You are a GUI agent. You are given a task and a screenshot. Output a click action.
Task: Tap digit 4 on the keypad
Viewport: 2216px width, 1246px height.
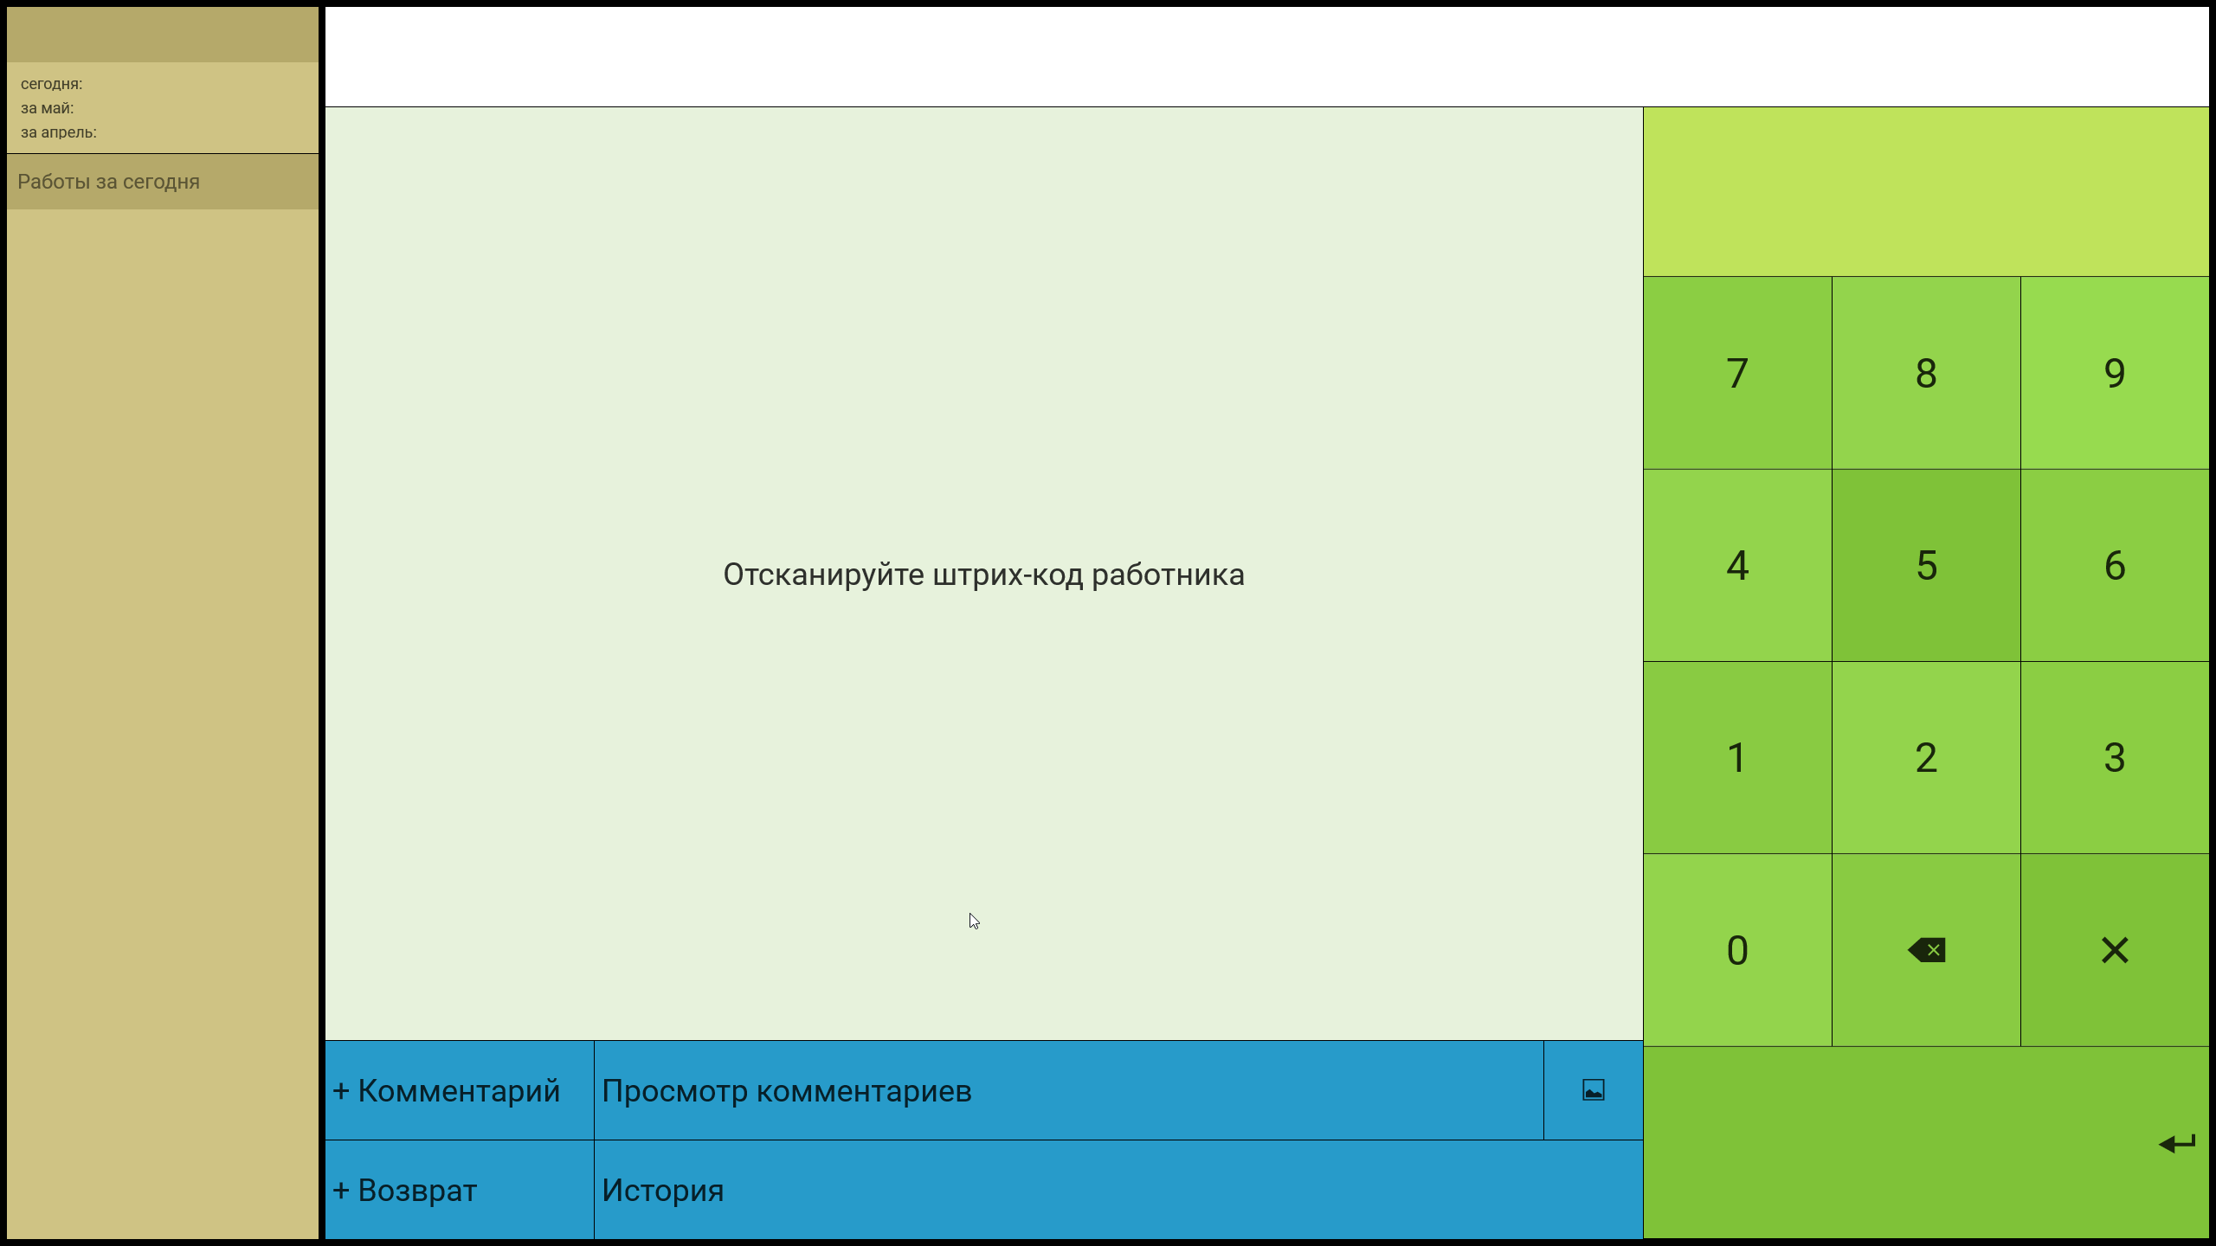click(x=1737, y=566)
